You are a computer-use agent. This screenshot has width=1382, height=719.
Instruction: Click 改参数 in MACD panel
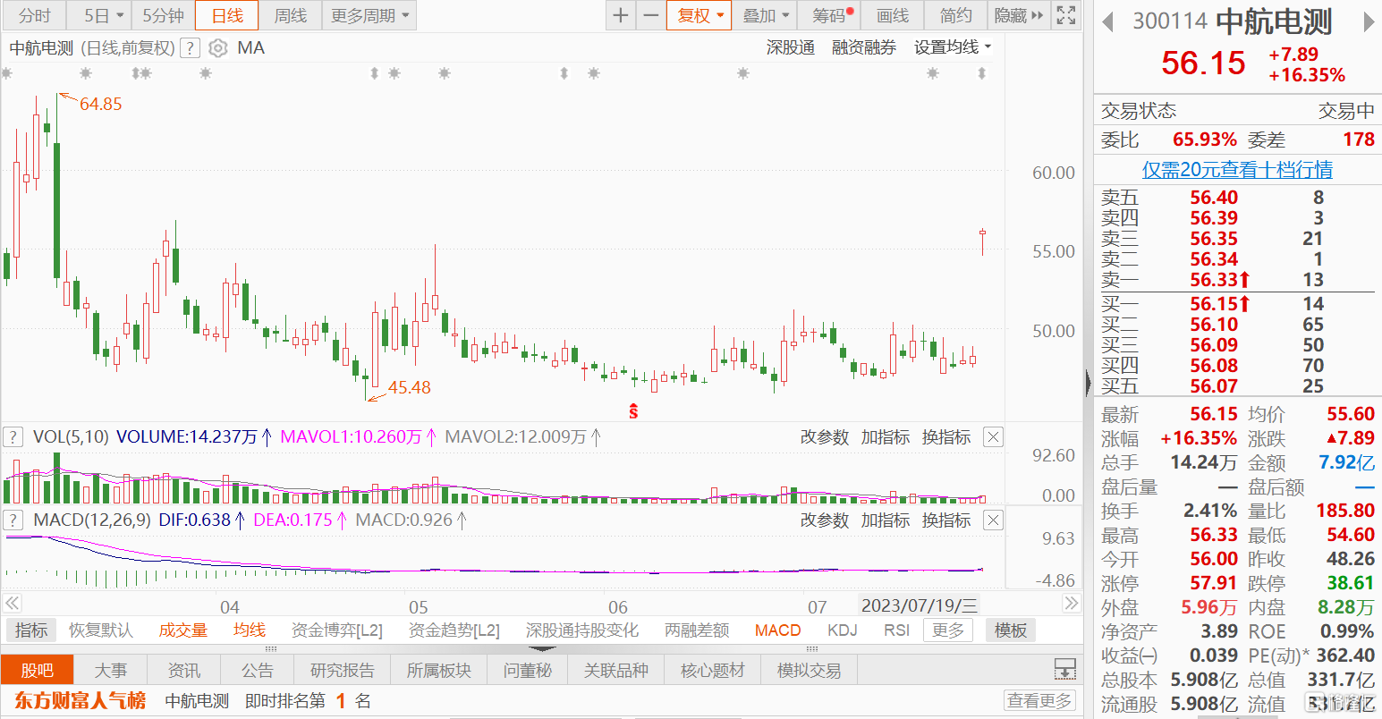click(824, 520)
